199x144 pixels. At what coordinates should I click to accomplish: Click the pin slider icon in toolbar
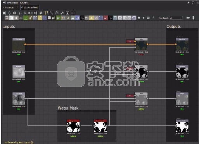144,18
